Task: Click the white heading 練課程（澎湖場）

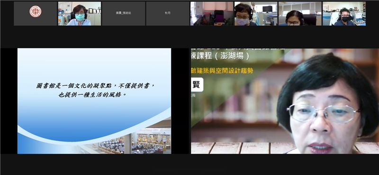Action: click(x=220, y=56)
